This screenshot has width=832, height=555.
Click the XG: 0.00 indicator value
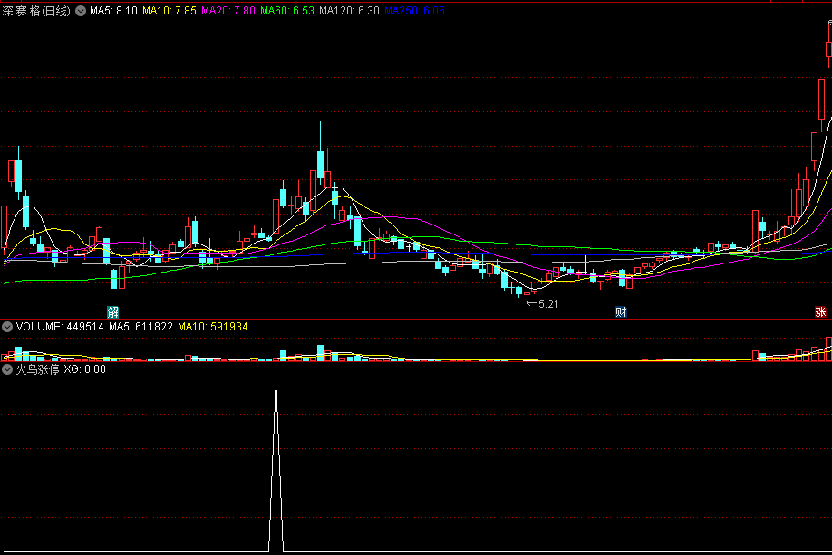tap(85, 368)
